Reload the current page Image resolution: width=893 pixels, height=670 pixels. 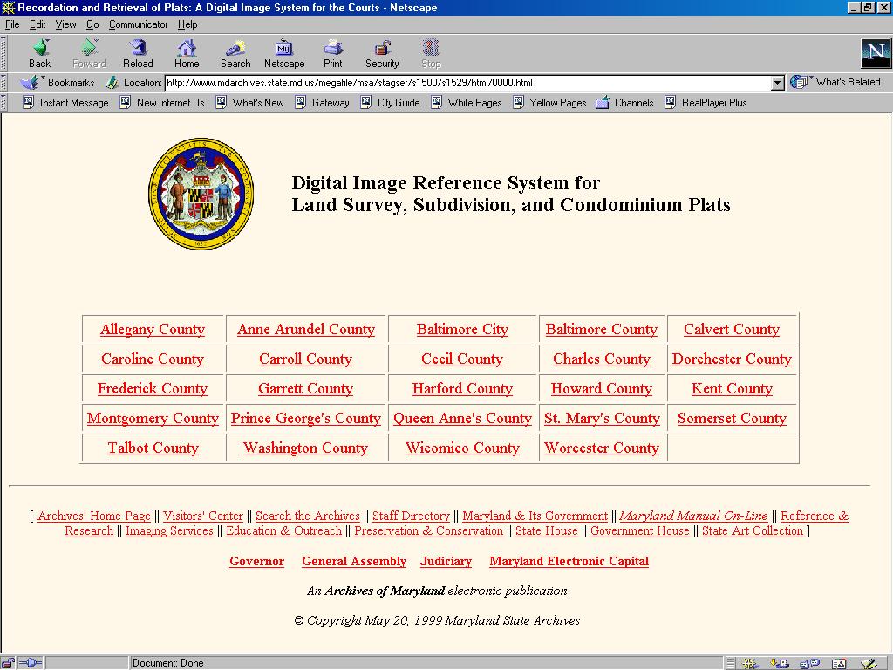point(138,53)
